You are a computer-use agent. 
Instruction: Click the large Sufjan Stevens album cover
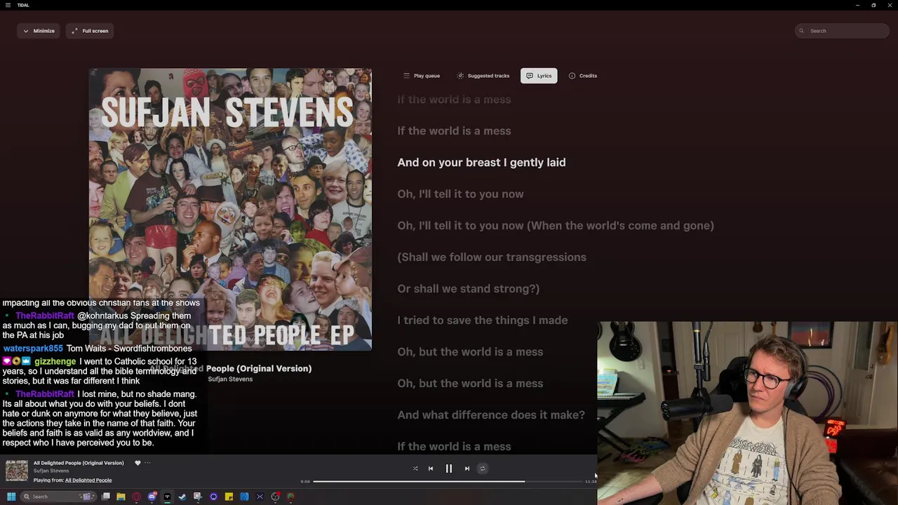tap(230, 209)
